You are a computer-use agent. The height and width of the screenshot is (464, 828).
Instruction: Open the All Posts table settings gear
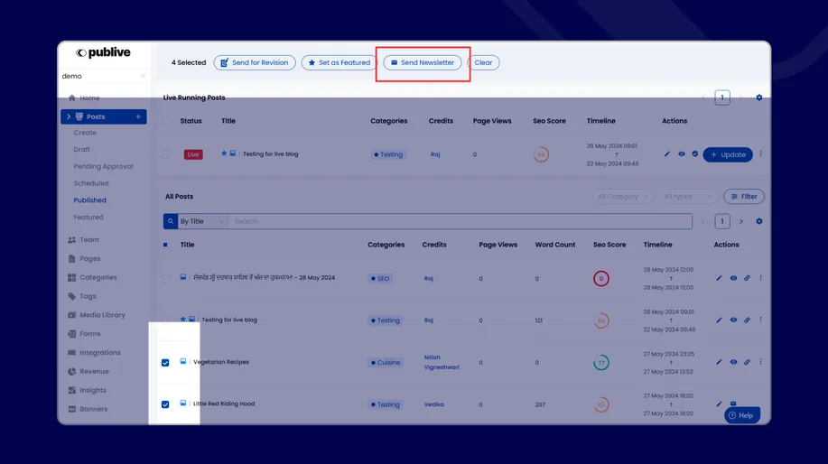tap(758, 221)
